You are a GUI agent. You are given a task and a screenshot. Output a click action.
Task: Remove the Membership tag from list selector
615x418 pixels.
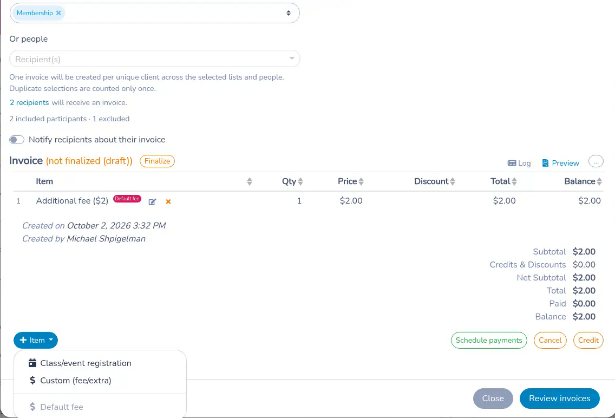(x=58, y=13)
